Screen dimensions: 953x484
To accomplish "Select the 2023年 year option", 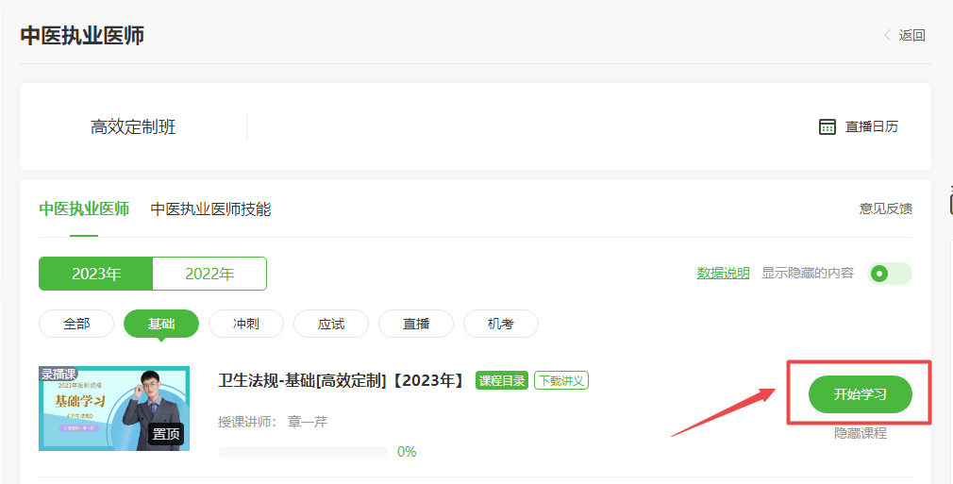I will 96,274.
